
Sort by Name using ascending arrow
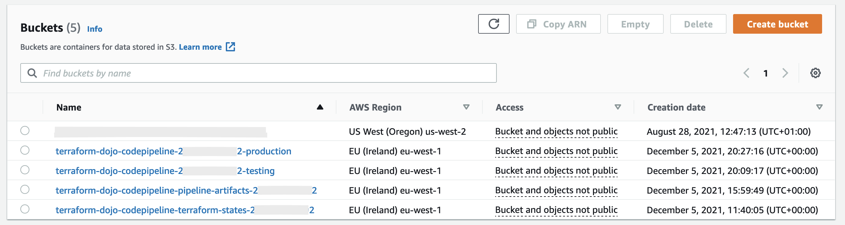(320, 107)
